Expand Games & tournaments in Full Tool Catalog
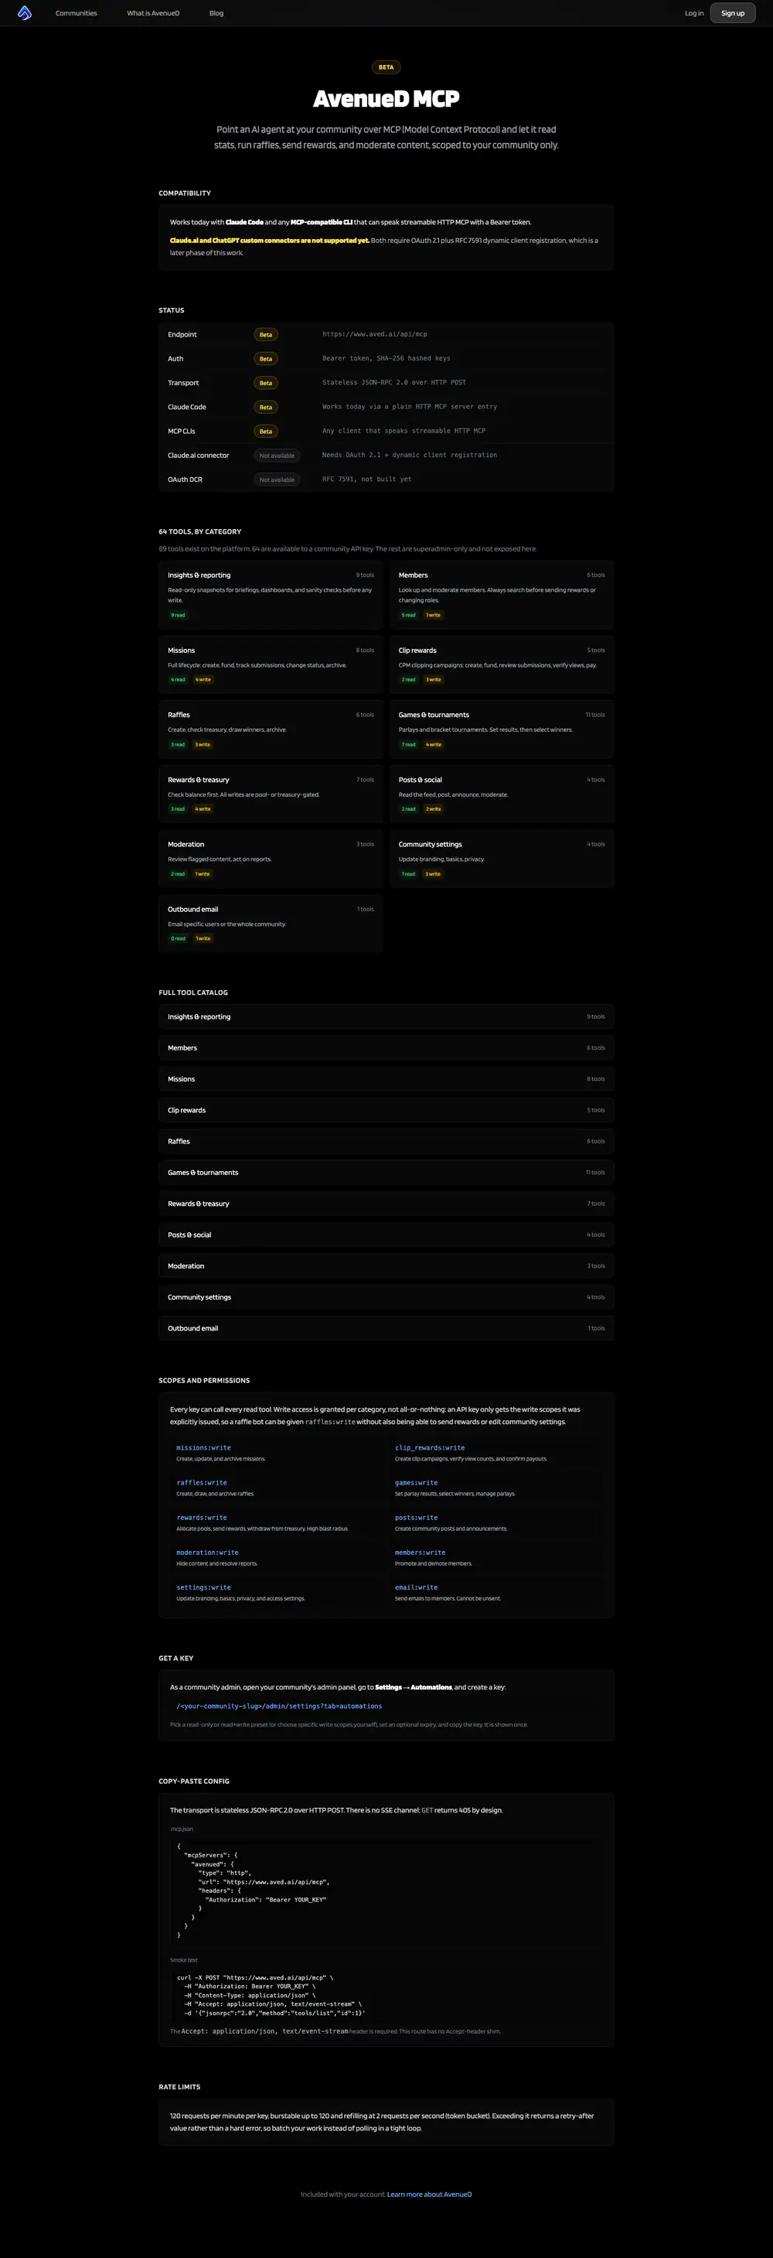 [386, 1173]
